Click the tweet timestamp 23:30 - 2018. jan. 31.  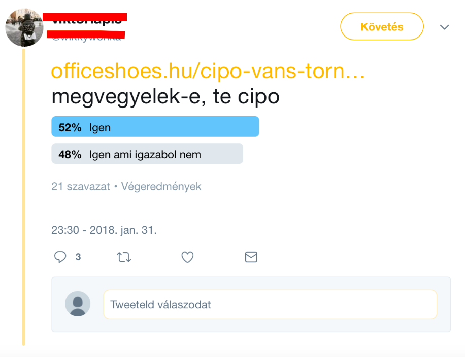tap(104, 230)
